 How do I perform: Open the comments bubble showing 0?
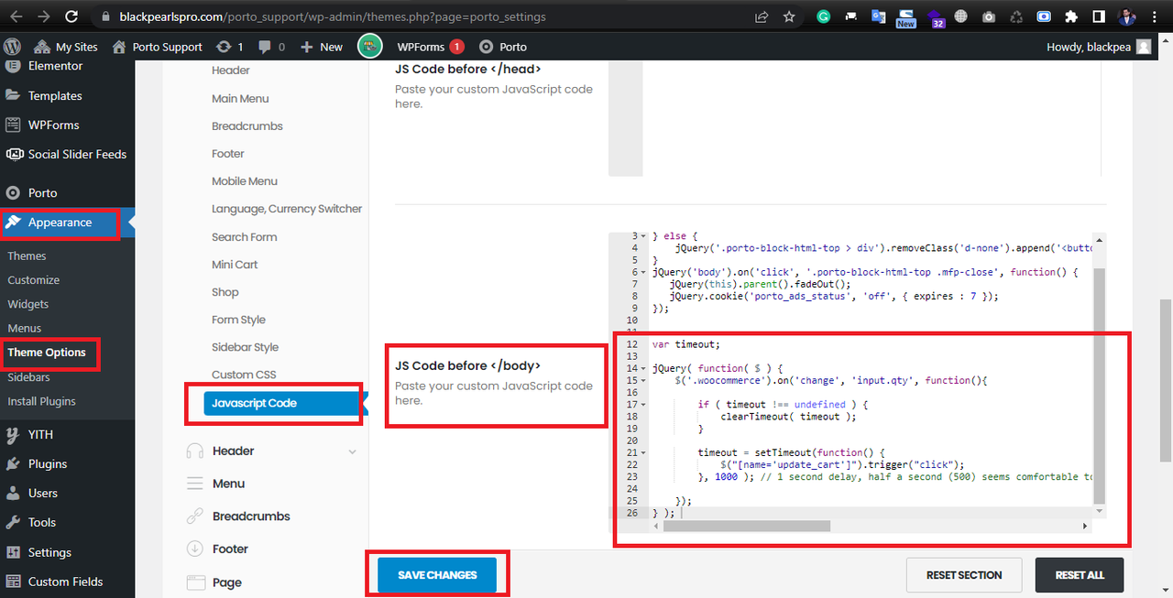pyautogui.click(x=271, y=47)
